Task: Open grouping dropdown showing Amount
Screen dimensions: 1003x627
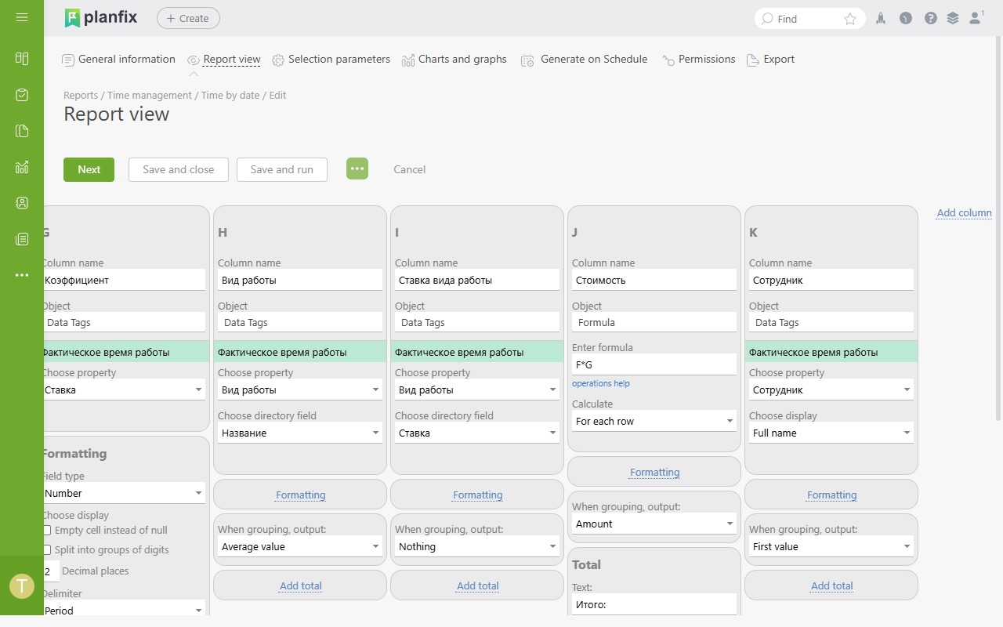Action: coord(654,524)
